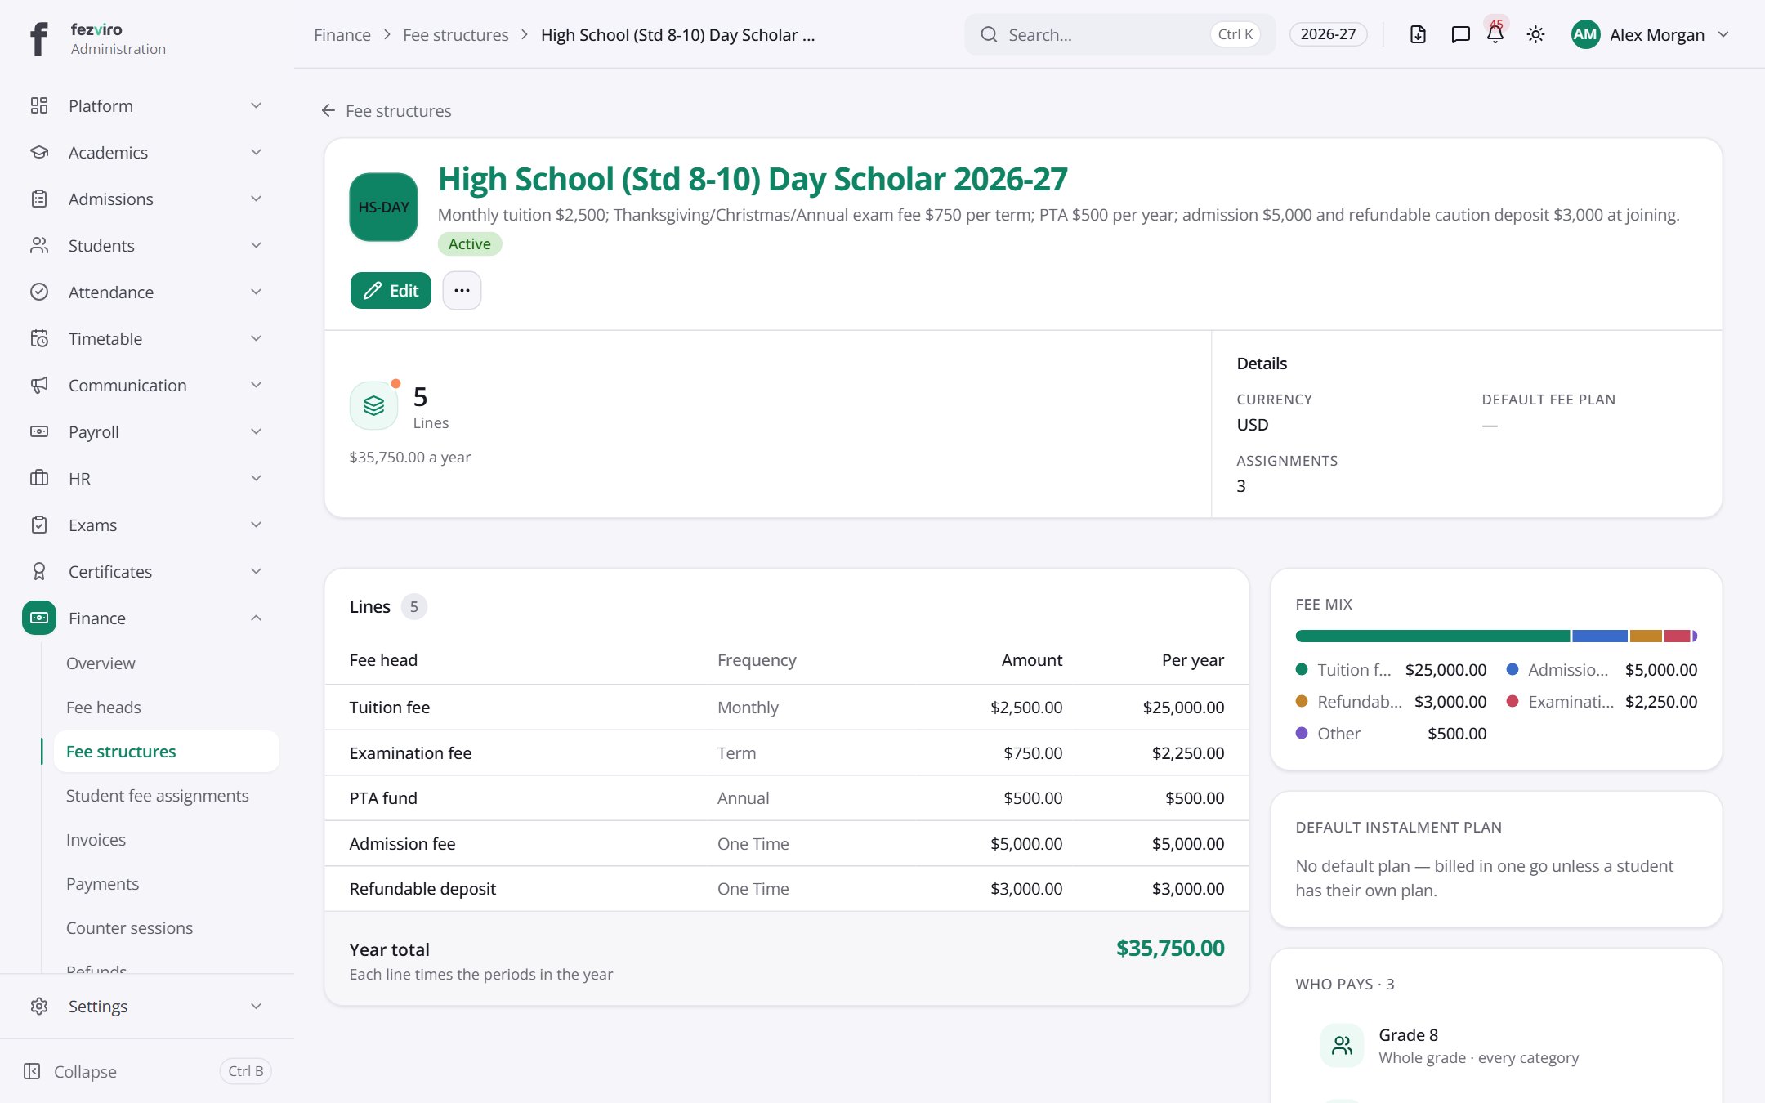Click the layers icon beside 5 Lines
The image size is (1765, 1103).
373,405
